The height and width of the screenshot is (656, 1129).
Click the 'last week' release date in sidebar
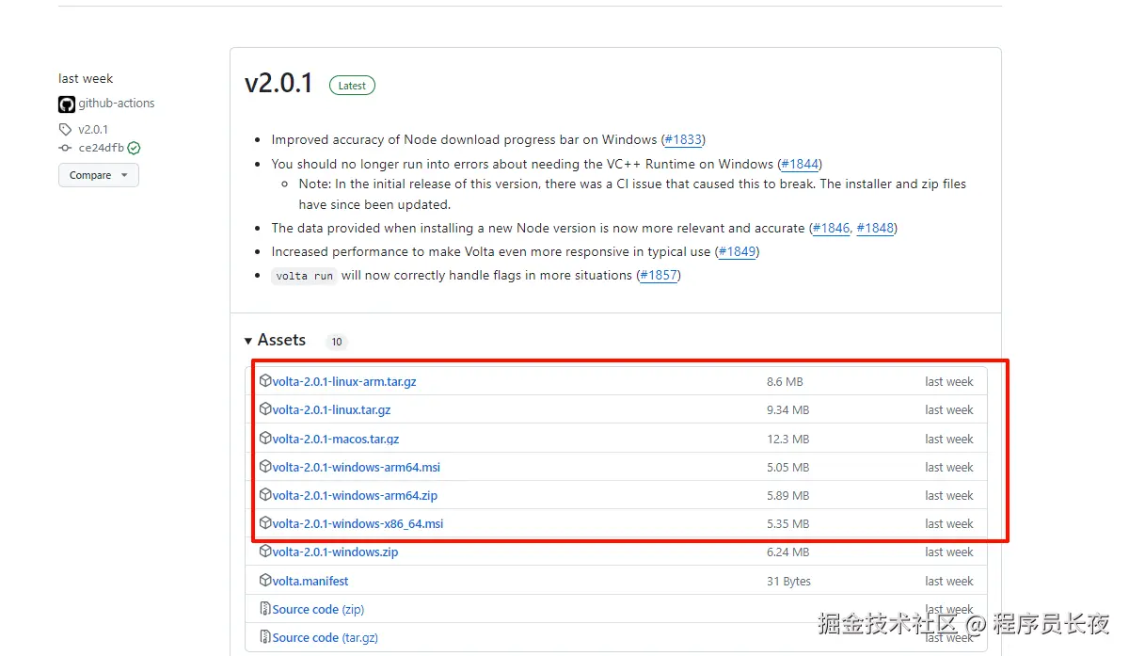86,78
